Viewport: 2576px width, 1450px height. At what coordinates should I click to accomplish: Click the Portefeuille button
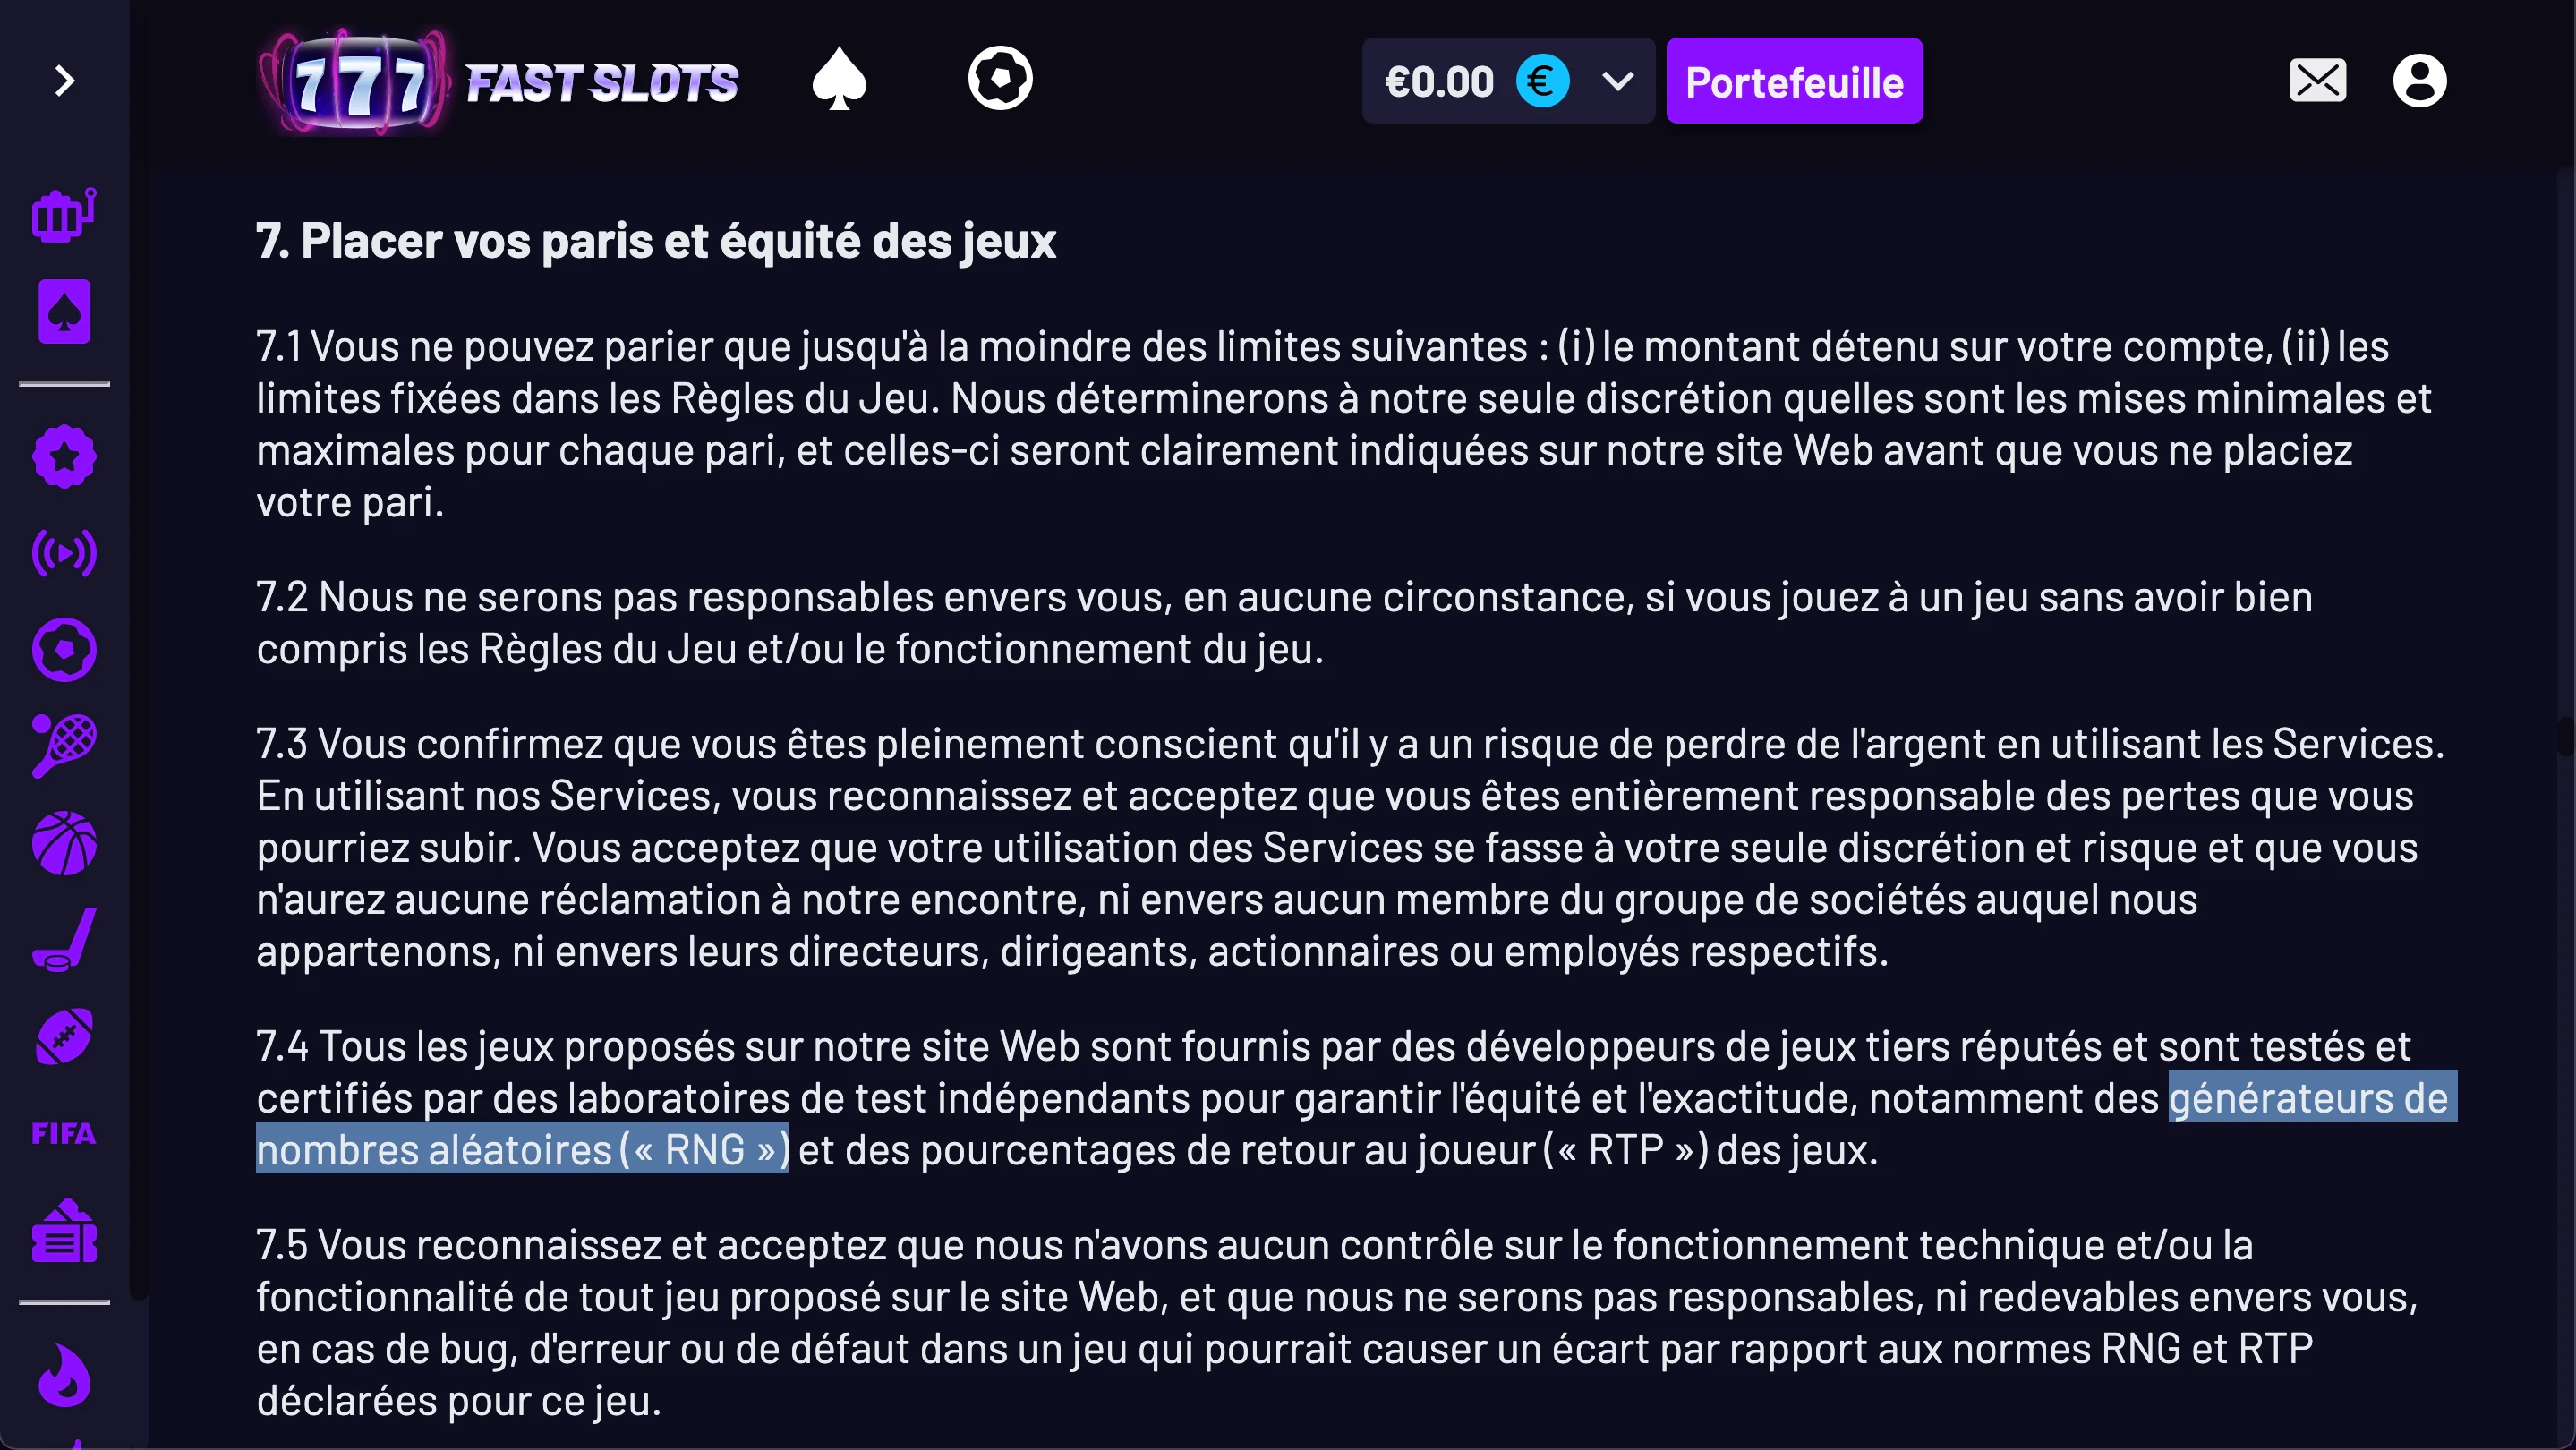click(x=1794, y=82)
